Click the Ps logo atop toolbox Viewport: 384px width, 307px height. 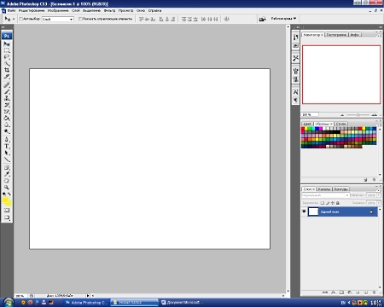click(7, 36)
